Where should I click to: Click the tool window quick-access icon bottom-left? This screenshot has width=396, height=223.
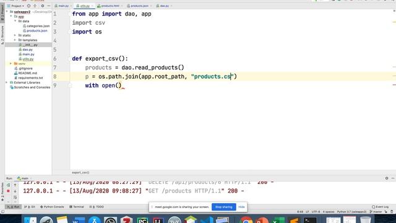coord(2,212)
